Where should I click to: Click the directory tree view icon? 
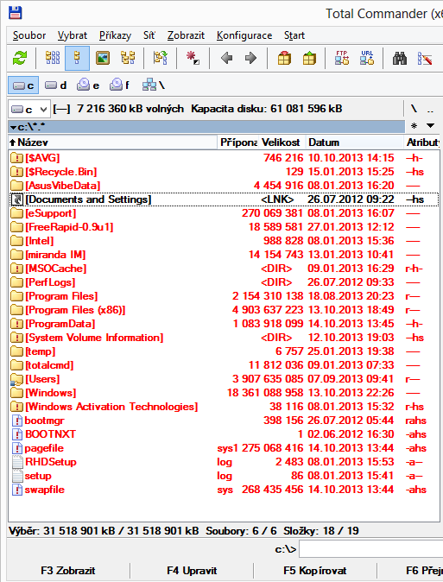pos(128,58)
